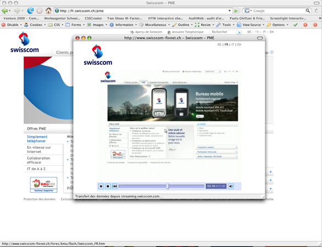Open the Home page icon
Viewport: 322px width, 247px height.
click(48, 10)
